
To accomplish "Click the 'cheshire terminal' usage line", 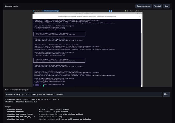I will coord(38,112).
